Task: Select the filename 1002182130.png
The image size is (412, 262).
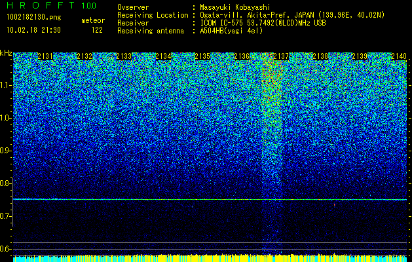Action: [34, 18]
